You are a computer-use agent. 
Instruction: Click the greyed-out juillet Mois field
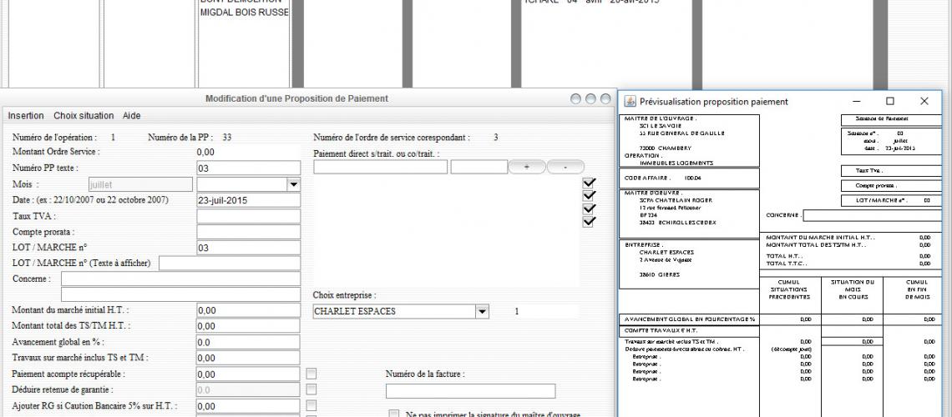pyautogui.click(x=140, y=184)
